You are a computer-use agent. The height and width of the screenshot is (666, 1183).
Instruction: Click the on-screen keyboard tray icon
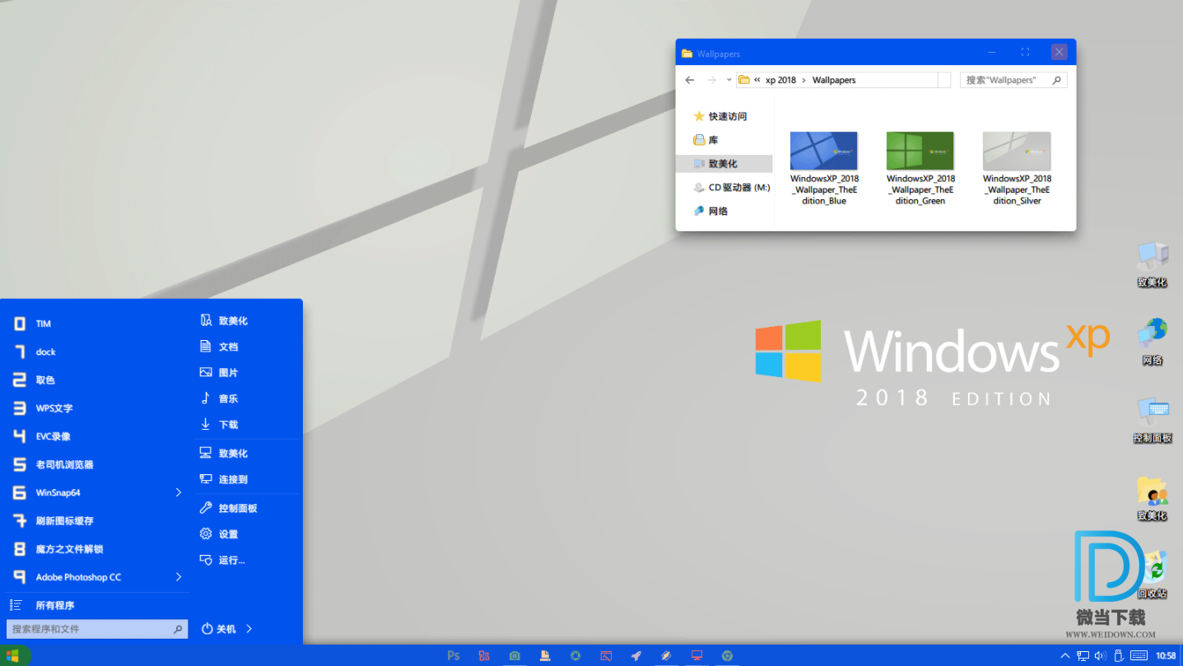1139,656
